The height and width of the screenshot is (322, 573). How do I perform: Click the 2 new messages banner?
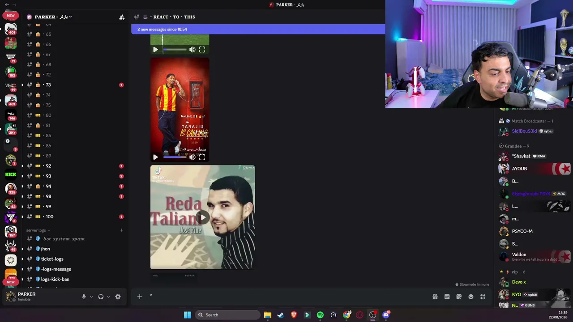(x=258, y=29)
